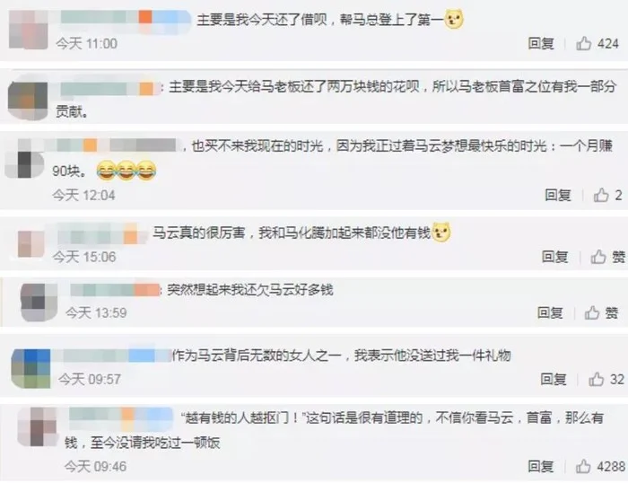
Task: Open avatar of the 09:57 commenter
Action: [31, 368]
